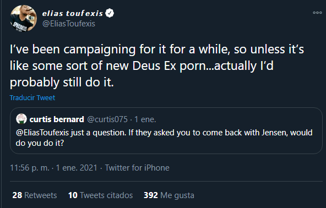View the 392 Me gusta list
The height and width of the screenshot is (208, 326).
coord(169,195)
